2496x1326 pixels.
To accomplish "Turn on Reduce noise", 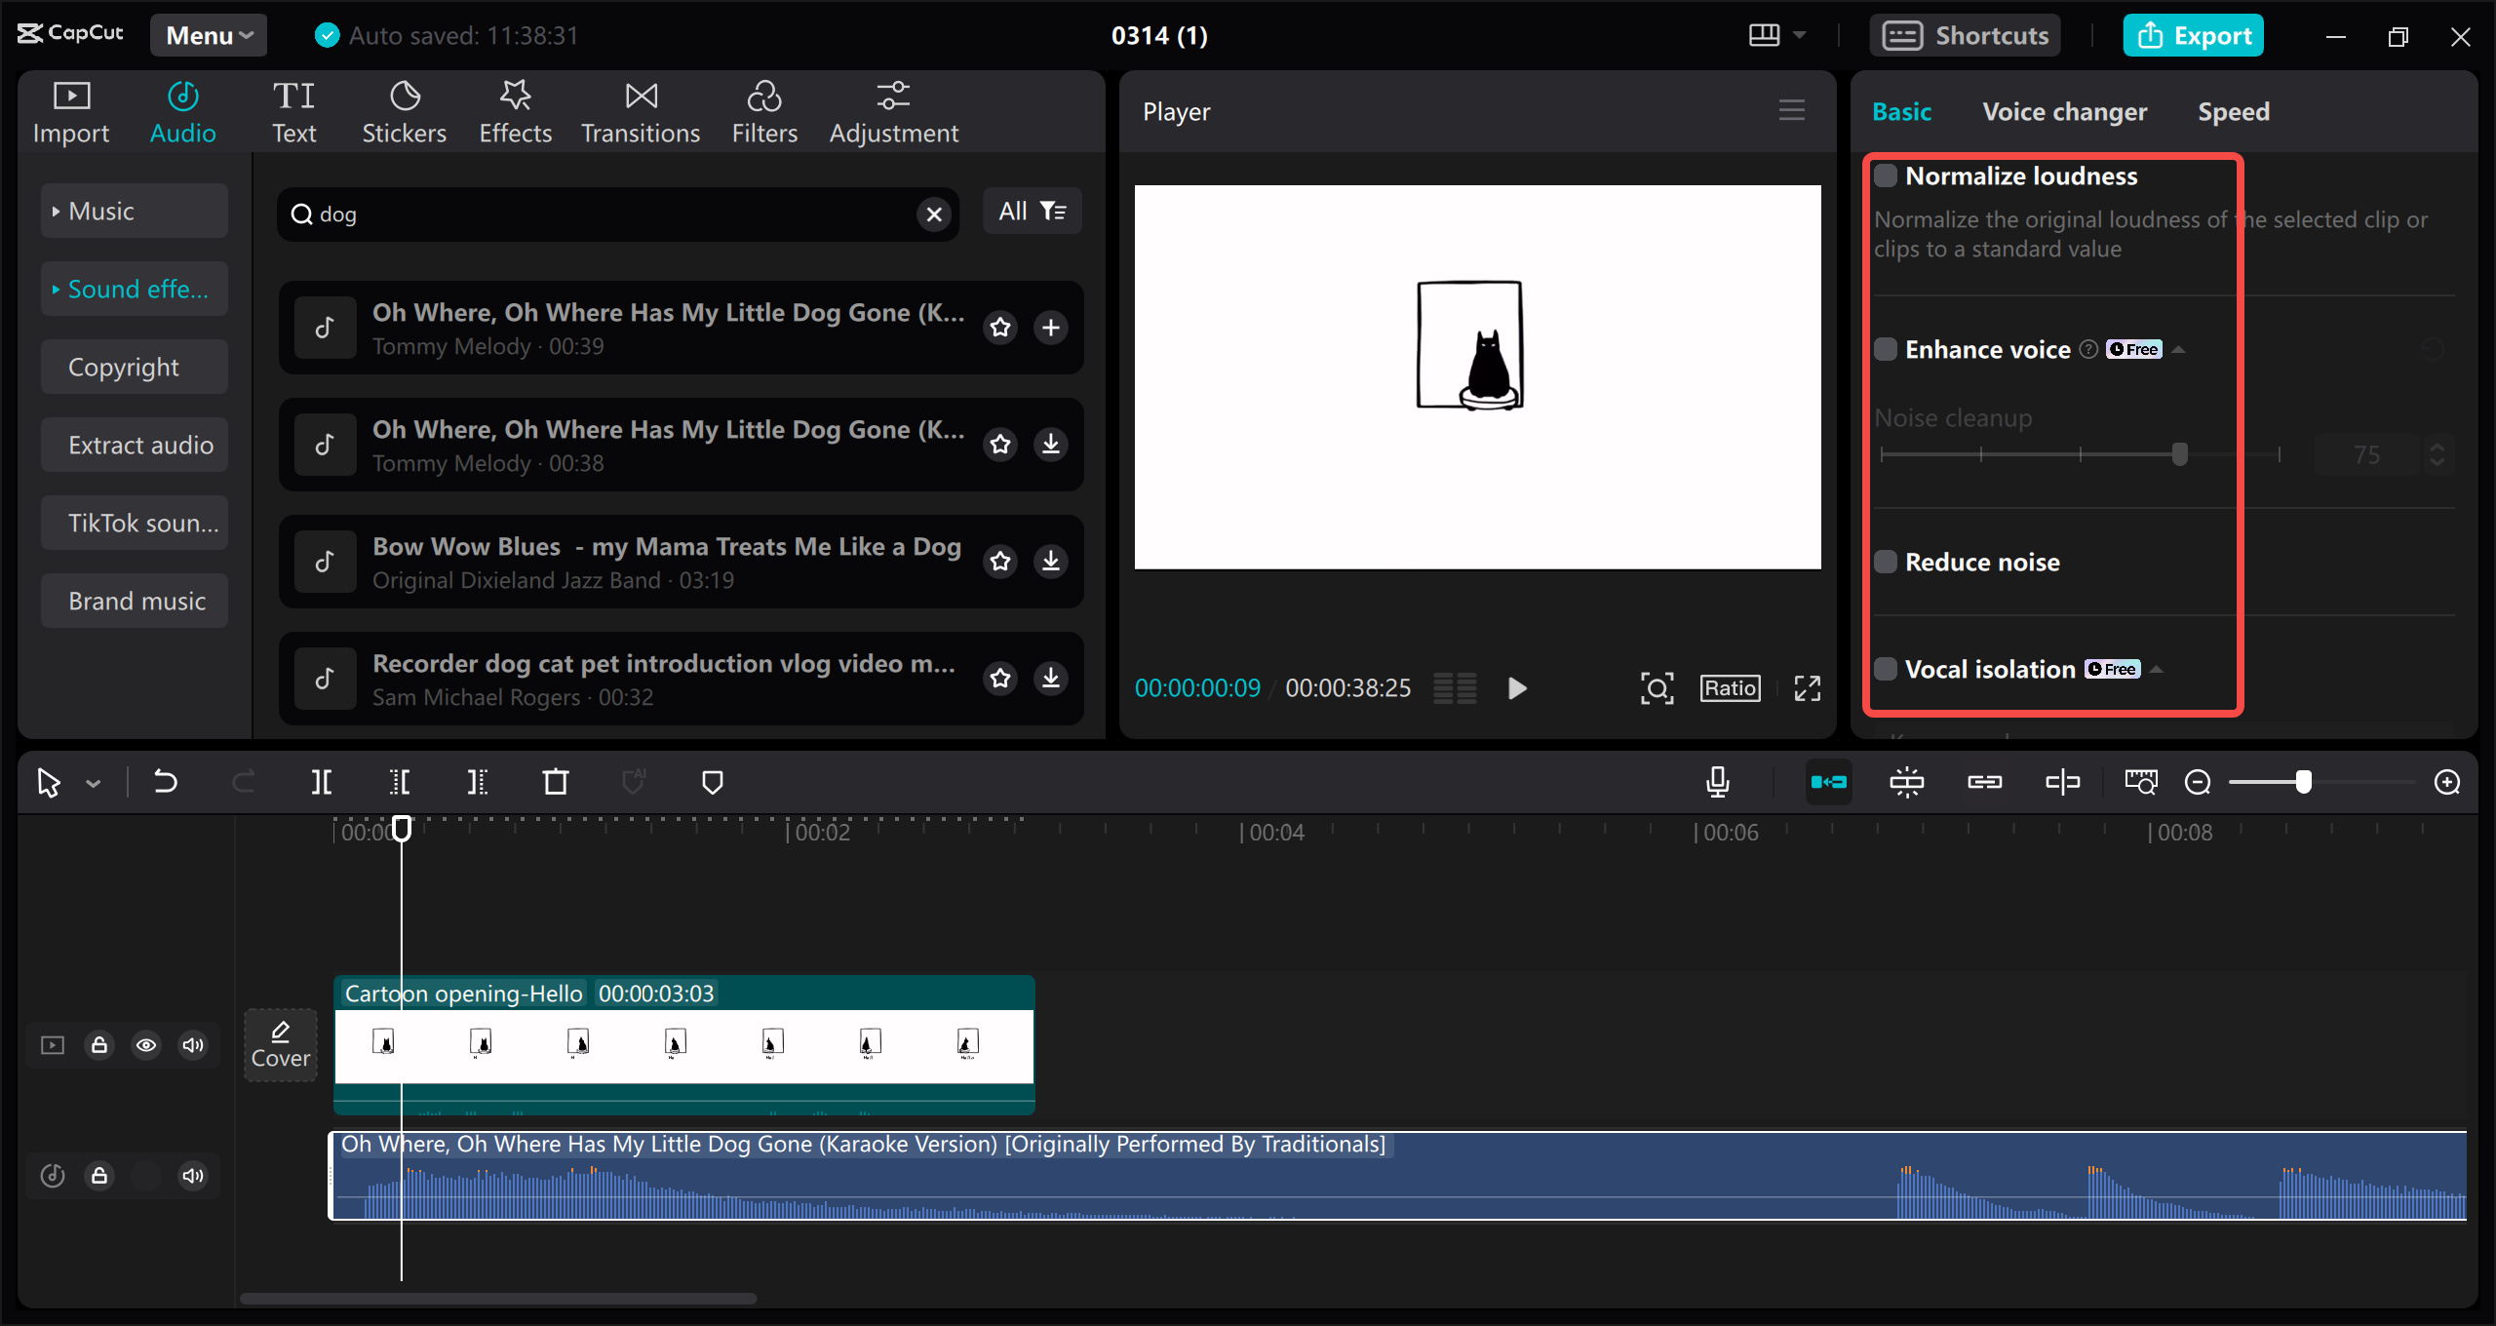I will (x=1887, y=562).
